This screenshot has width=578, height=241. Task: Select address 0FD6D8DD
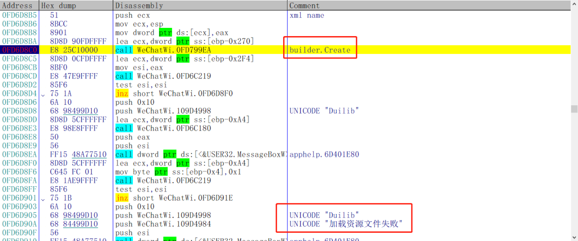(20, 120)
